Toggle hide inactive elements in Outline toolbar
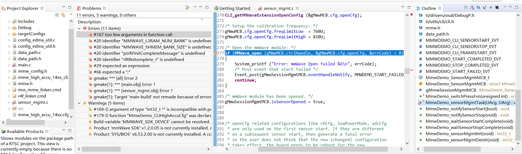Viewport: 522px width, 154px height. point(497,8)
